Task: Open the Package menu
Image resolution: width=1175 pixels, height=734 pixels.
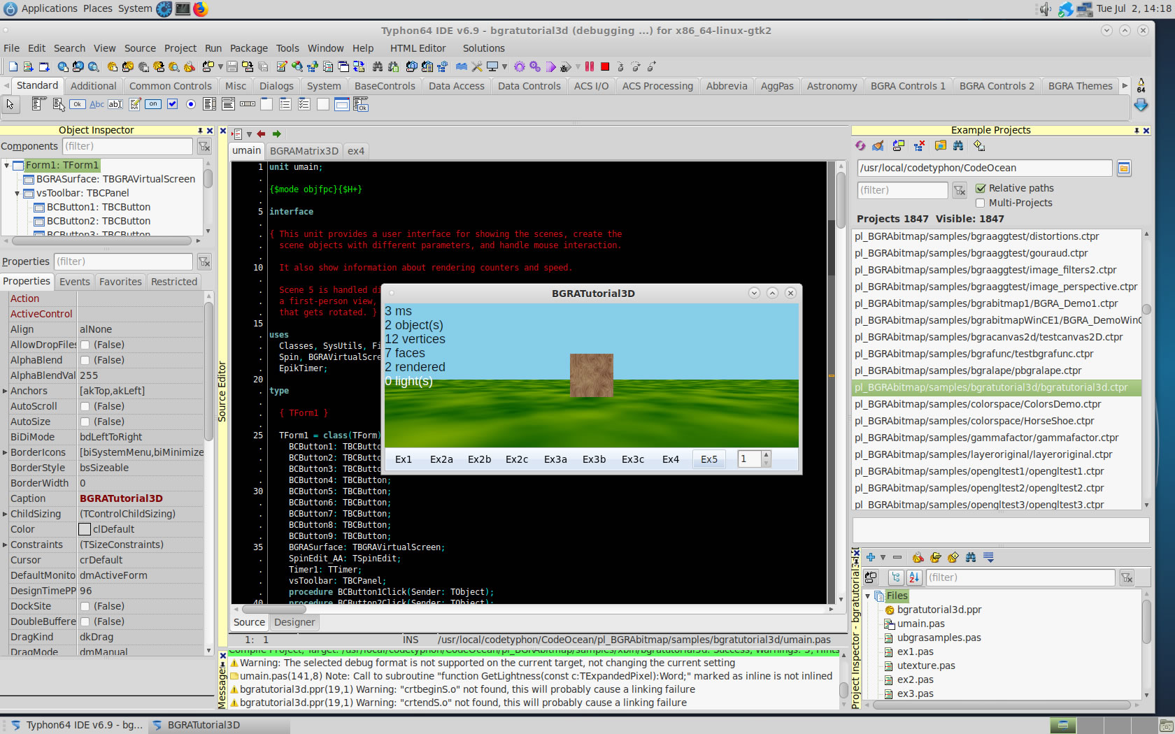Action: pos(249,48)
